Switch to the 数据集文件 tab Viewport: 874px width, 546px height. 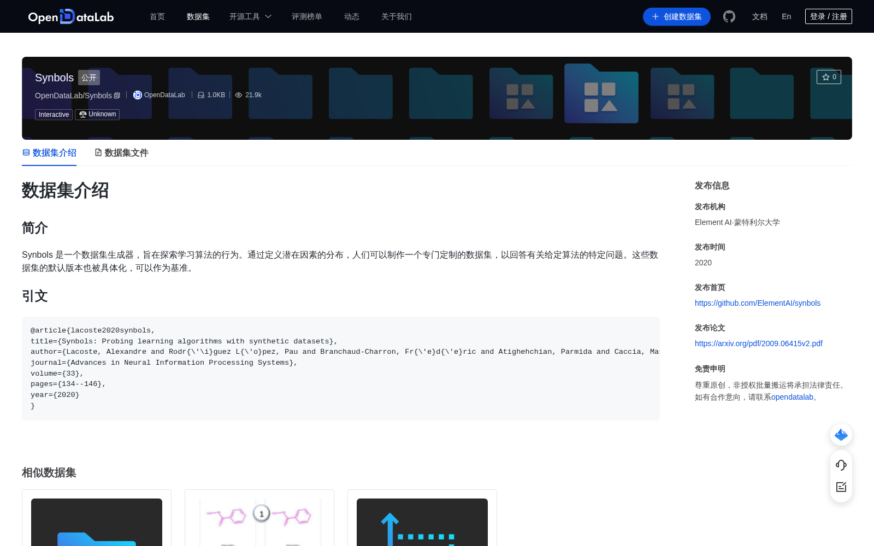point(121,153)
